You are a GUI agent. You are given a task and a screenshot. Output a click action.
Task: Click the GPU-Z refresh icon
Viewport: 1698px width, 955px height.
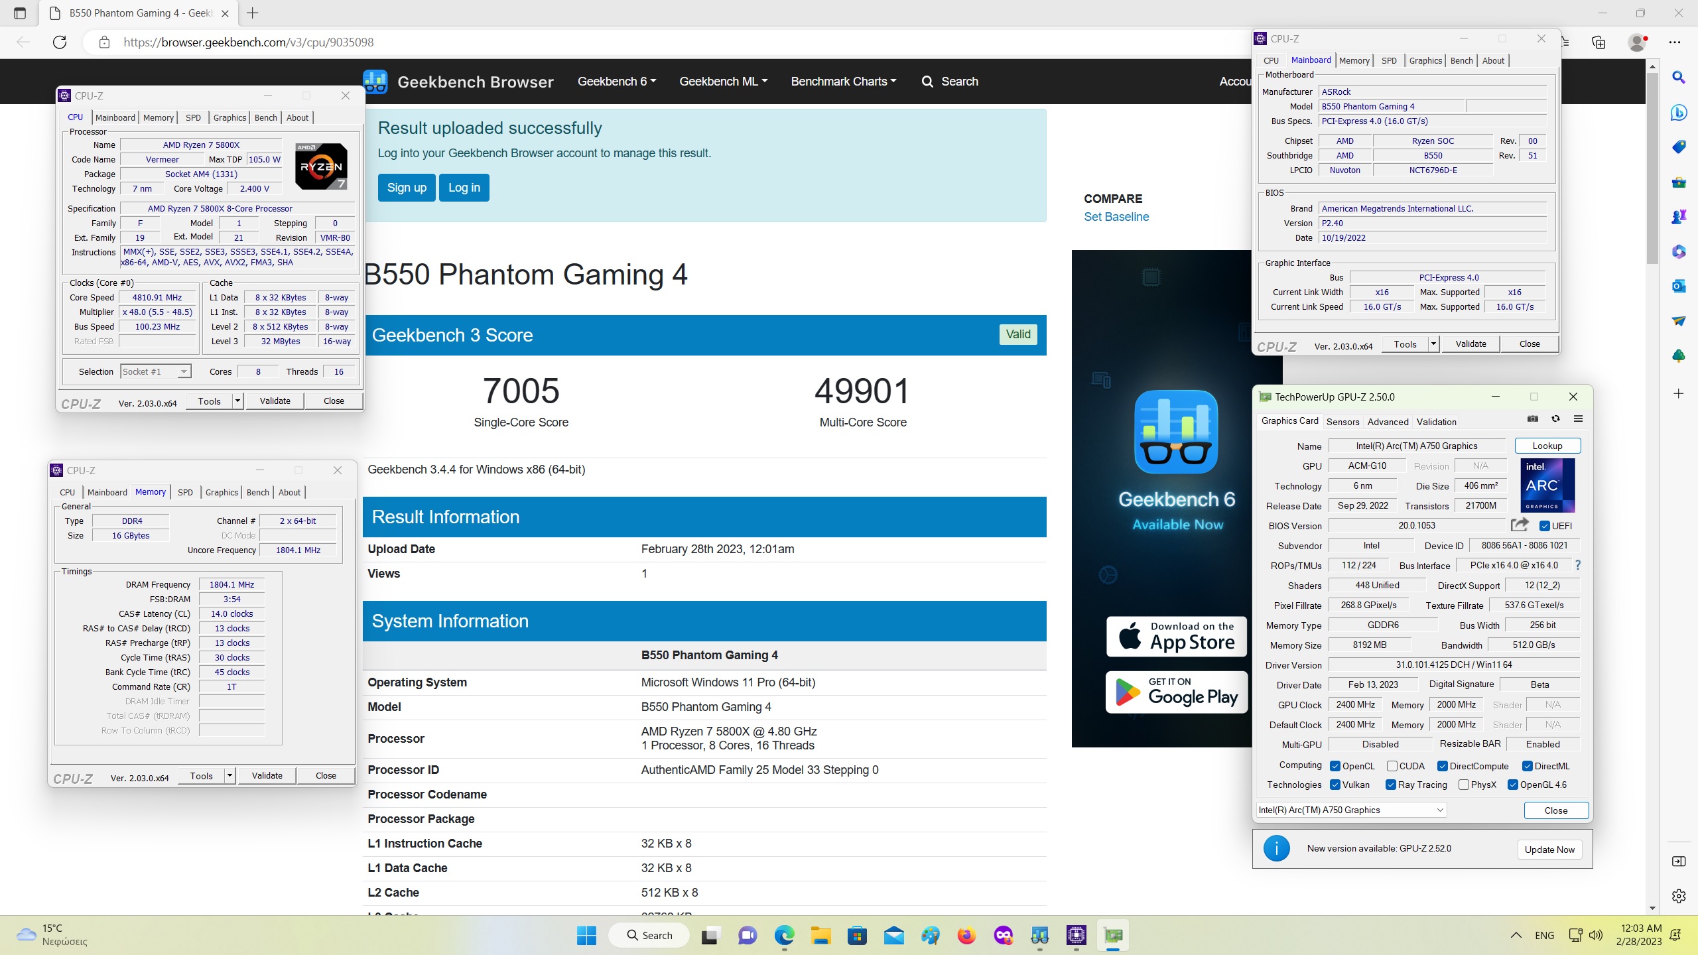(1555, 419)
